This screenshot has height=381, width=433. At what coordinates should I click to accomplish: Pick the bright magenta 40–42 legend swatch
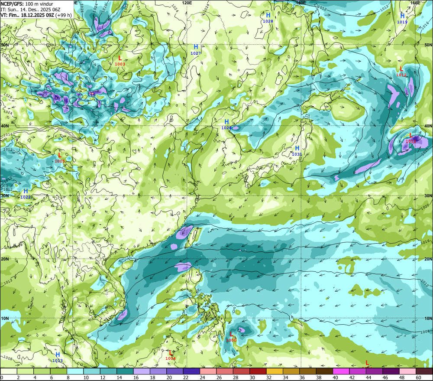pos(341,371)
